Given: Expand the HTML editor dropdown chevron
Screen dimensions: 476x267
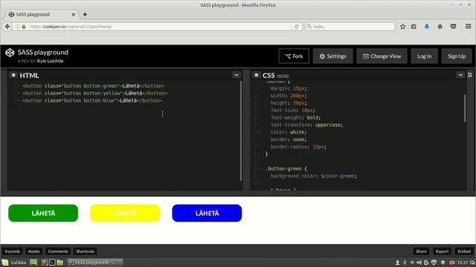Looking at the screenshot, I should pyautogui.click(x=237, y=75).
